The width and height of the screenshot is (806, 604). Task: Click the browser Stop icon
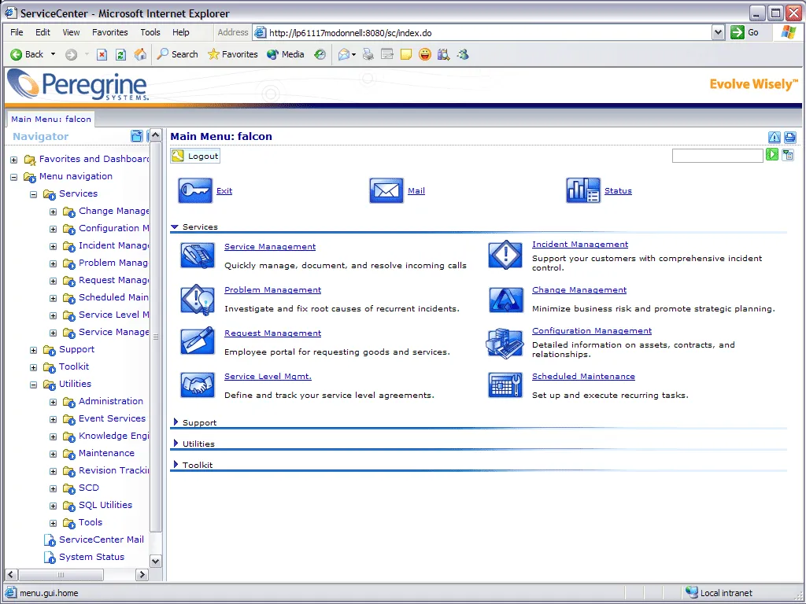pyautogui.click(x=102, y=54)
